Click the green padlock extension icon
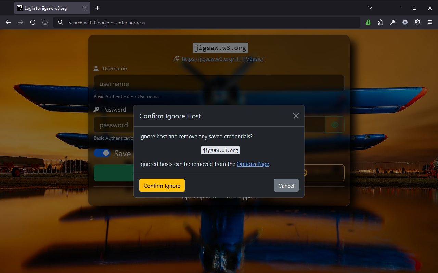The width and height of the screenshot is (438, 273). (x=368, y=22)
